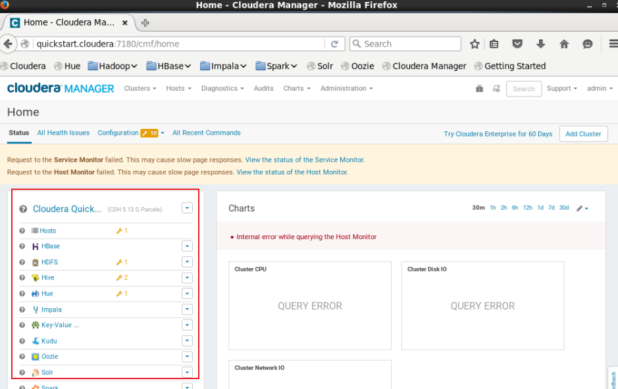
Task: Click the cluster health status question icon
Action: 23,209
